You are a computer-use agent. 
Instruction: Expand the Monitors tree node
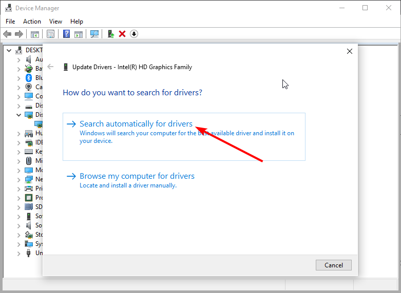(x=18, y=171)
